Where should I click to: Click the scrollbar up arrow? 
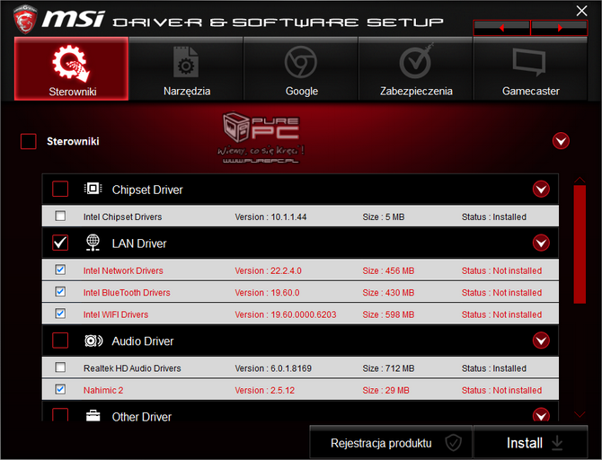[x=580, y=180]
